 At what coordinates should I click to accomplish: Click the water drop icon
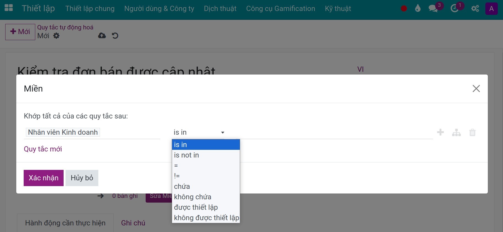[x=418, y=9]
